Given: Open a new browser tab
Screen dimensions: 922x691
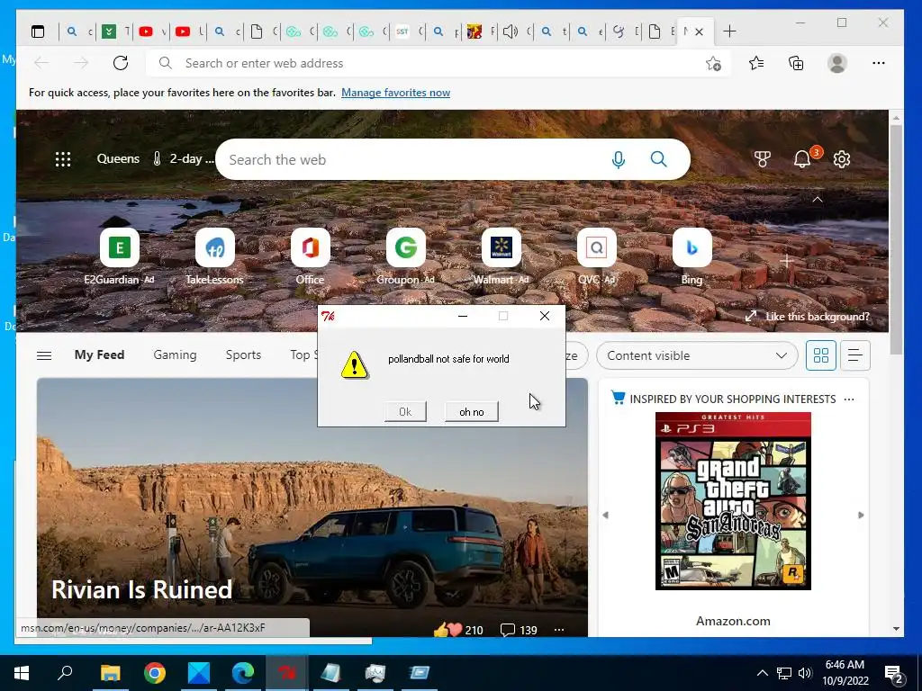Looking at the screenshot, I should (729, 31).
